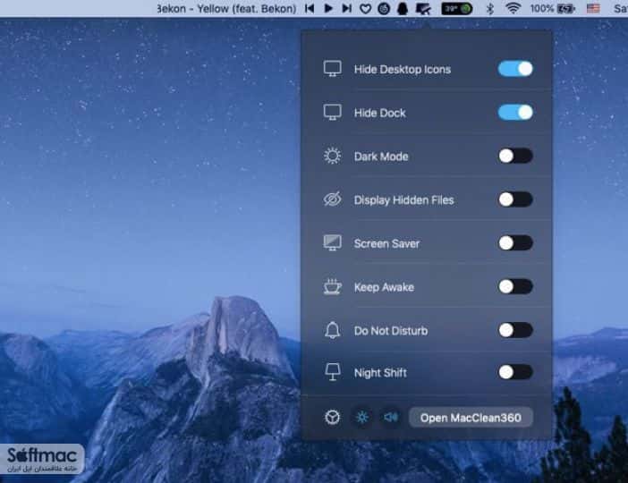628x483 pixels.
Task: Open the Wi-Fi menu bar icon
Action: coord(513,8)
